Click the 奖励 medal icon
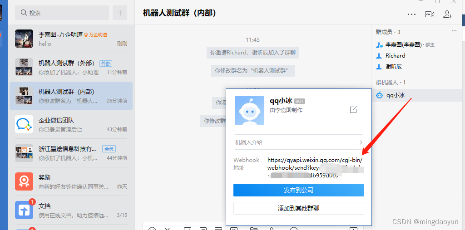Screen dimensions: 465x230 [24, 181]
